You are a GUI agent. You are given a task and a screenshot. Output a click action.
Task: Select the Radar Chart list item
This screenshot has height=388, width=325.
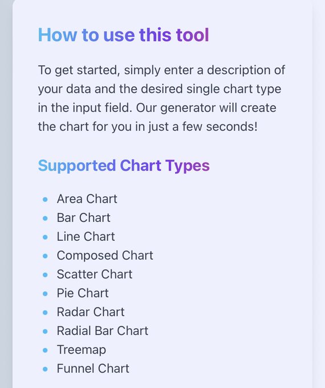click(x=91, y=312)
